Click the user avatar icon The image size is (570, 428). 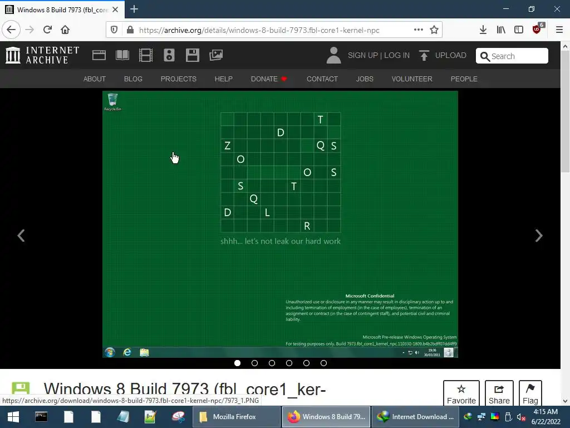(x=334, y=55)
